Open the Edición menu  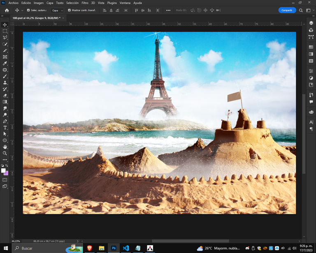[26, 3]
